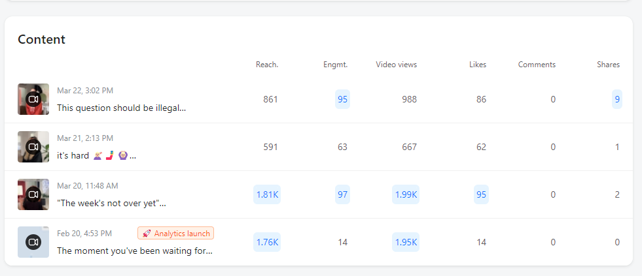Sort by the Comments column header
The image size is (642, 276).
(537, 65)
